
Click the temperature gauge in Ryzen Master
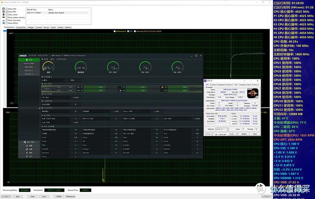(49, 67)
